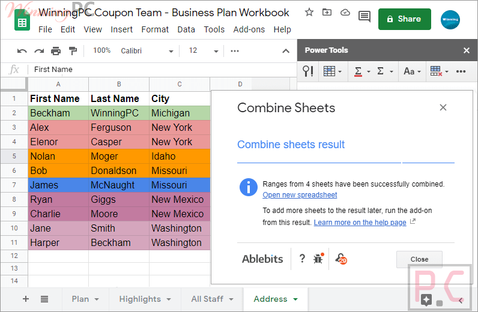Click the redo arrow icon
Image resolution: width=478 pixels, height=312 pixels.
[x=38, y=51]
